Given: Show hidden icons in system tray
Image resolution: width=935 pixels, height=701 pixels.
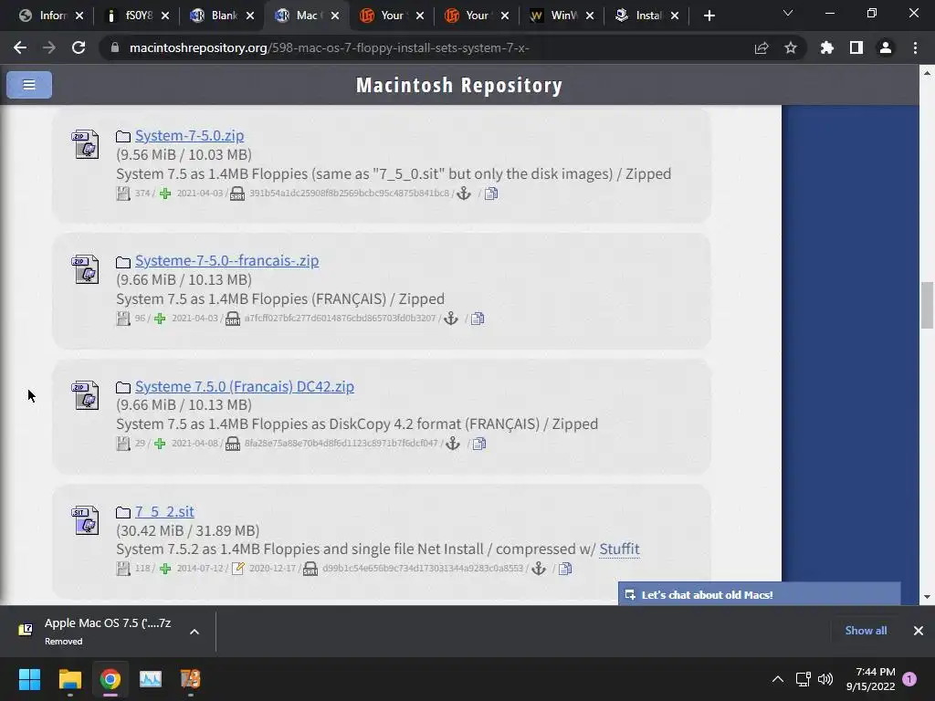Looking at the screenshot, I should pyautogui.click(x=778, y=679).
